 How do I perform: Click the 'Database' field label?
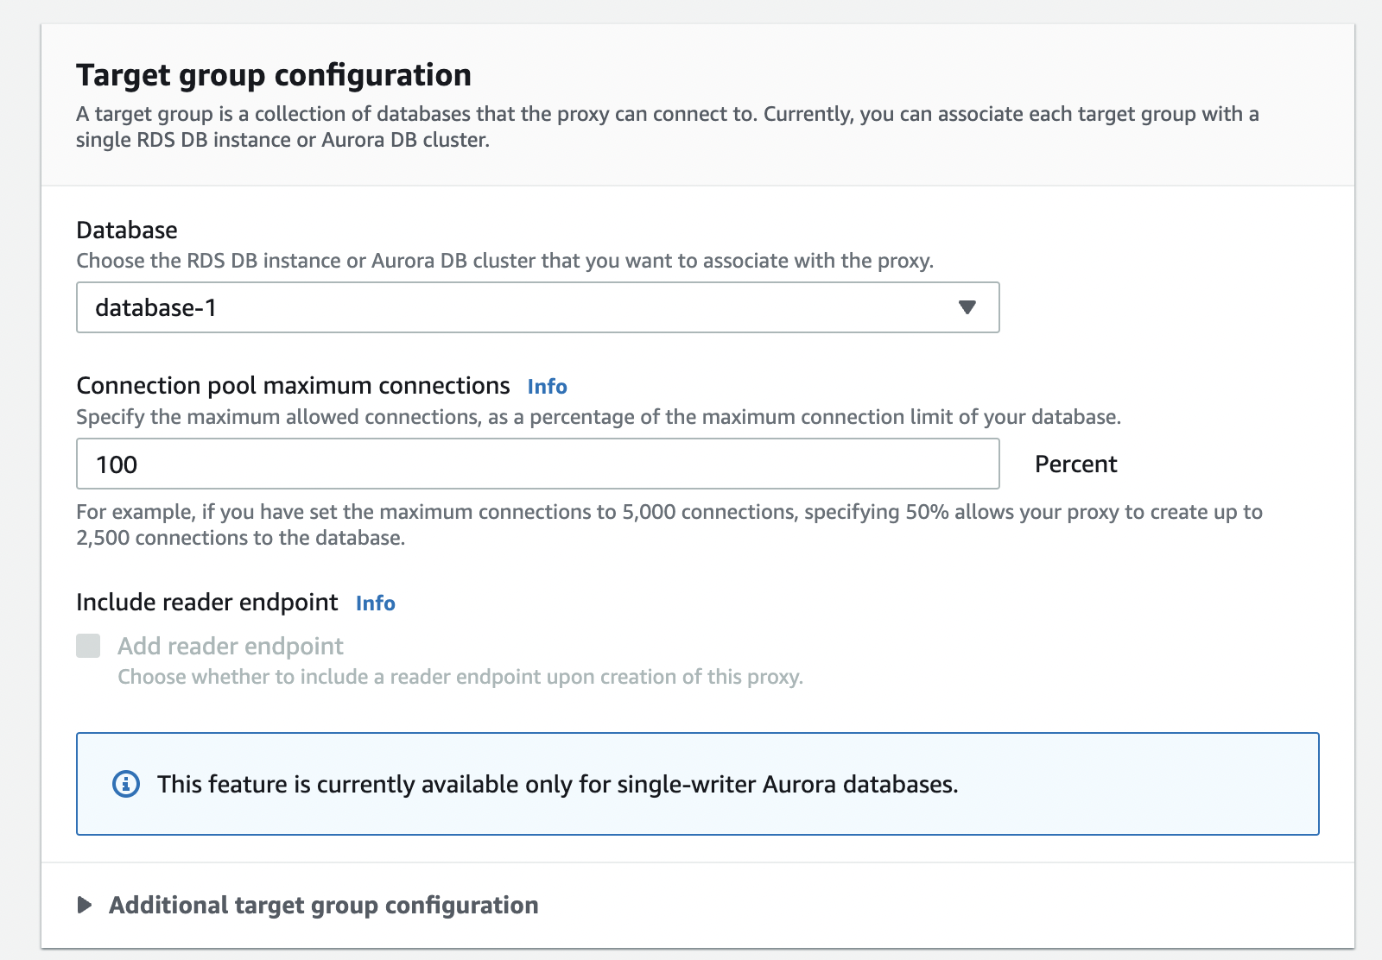[127, 230]
